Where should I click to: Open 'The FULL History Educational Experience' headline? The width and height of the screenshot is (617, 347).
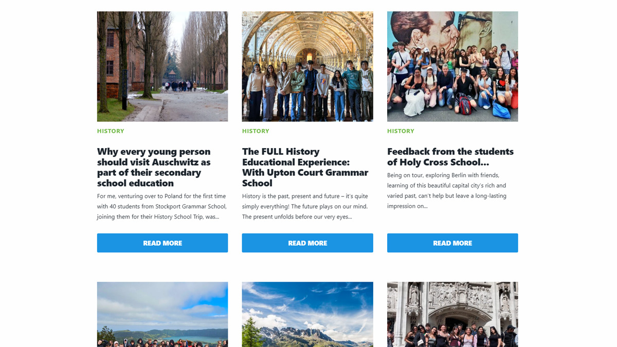[x=305, y=167]
